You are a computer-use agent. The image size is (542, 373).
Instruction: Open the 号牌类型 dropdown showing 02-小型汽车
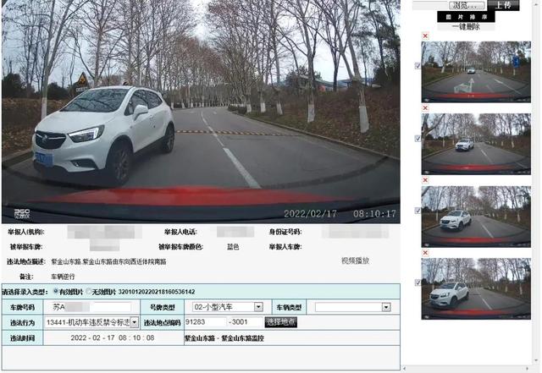228,307
